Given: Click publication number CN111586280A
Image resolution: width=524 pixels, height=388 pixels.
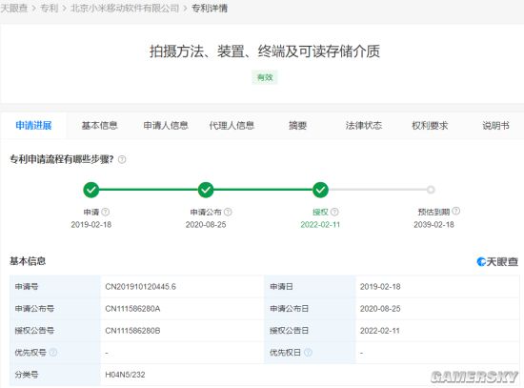Looking at the screenshot, I should 132,309.
